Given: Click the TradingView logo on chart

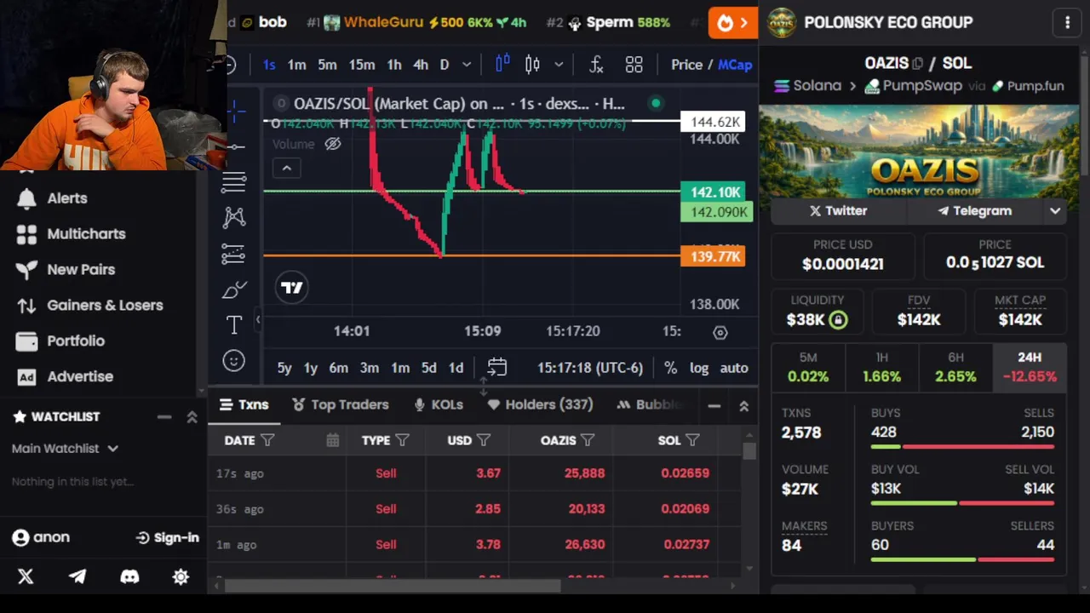Looking at the screenshot, I should pyautogui.click(x=292, y=288).
